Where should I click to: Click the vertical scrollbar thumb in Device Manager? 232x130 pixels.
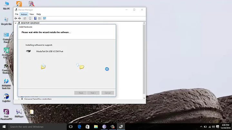tap(144, 59)
